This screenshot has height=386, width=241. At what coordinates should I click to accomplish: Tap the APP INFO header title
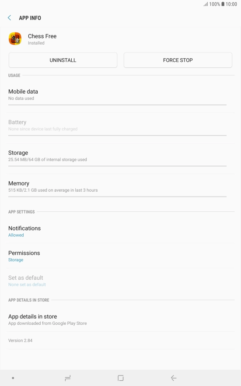30,18
